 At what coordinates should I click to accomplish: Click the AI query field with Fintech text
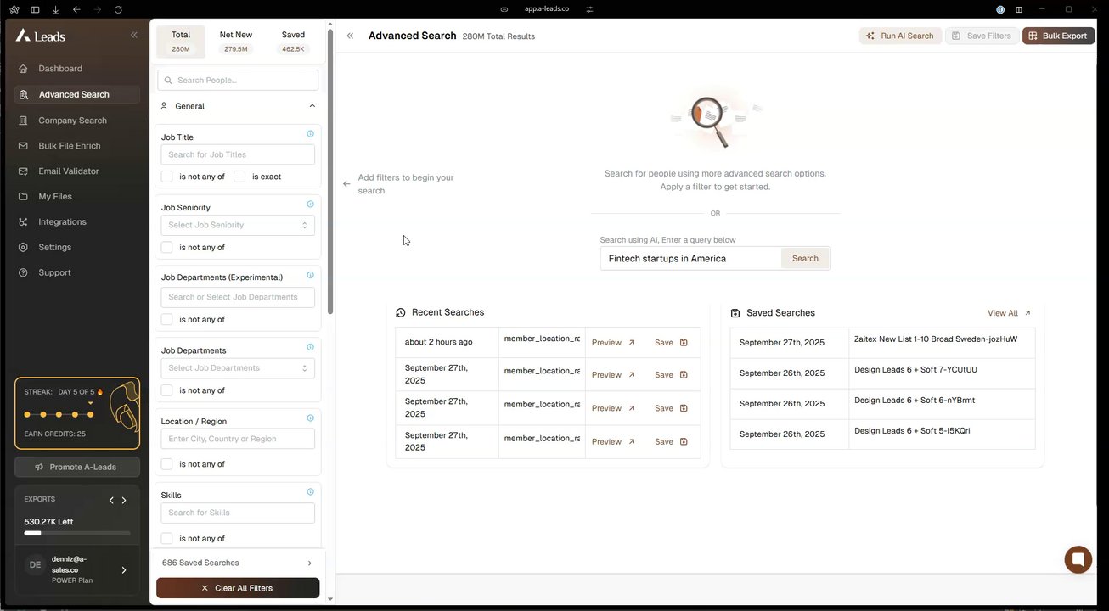[x=690, y=258]
